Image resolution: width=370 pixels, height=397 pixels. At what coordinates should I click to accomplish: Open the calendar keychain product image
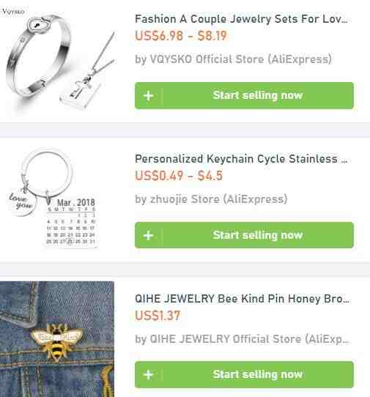tap(53, 199)
